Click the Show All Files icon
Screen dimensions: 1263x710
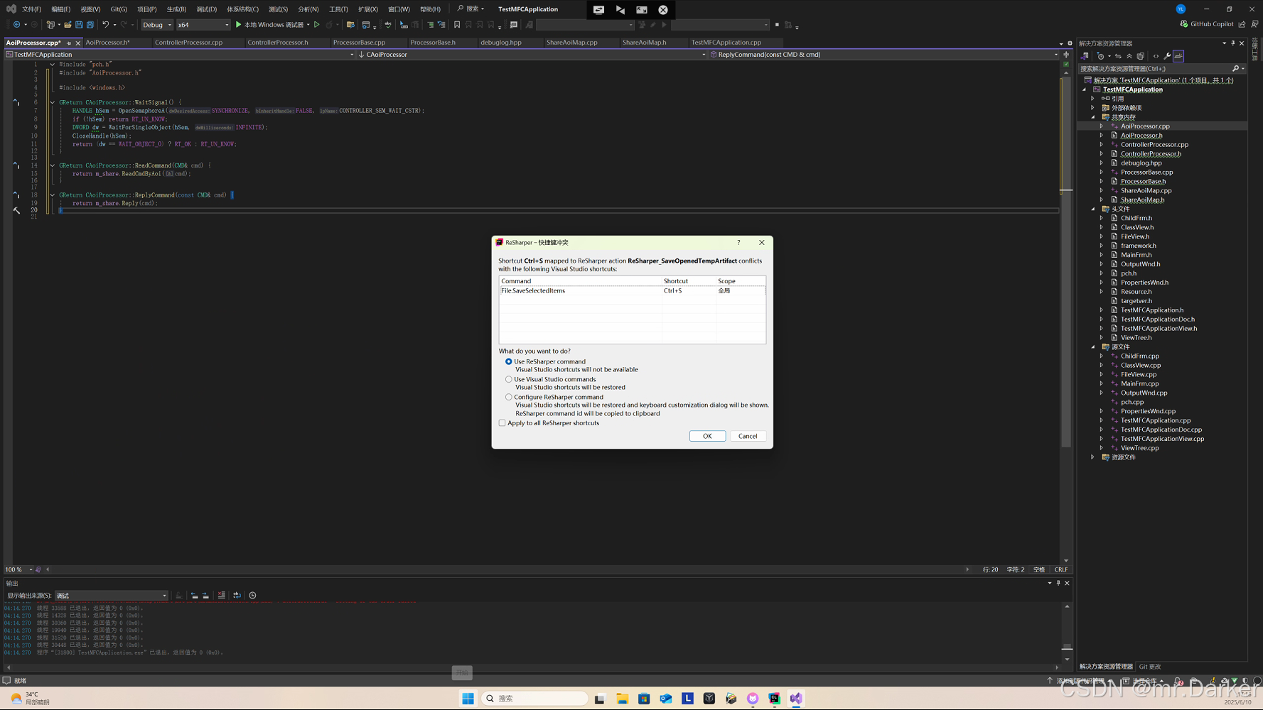point(1141,56)
